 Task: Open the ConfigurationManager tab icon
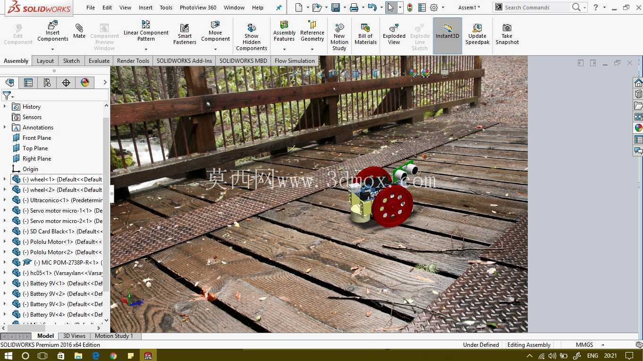tap(47, 83)
